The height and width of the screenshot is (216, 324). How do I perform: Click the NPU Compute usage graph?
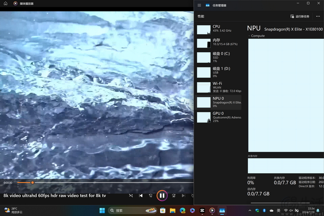click(x=286, y=95)
